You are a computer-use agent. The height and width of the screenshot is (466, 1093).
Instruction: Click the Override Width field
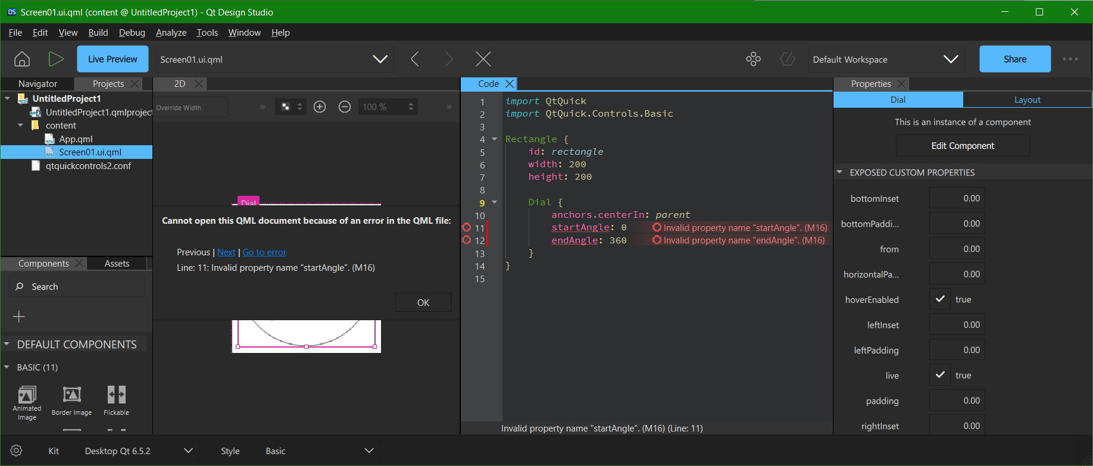tap(191, 107)
